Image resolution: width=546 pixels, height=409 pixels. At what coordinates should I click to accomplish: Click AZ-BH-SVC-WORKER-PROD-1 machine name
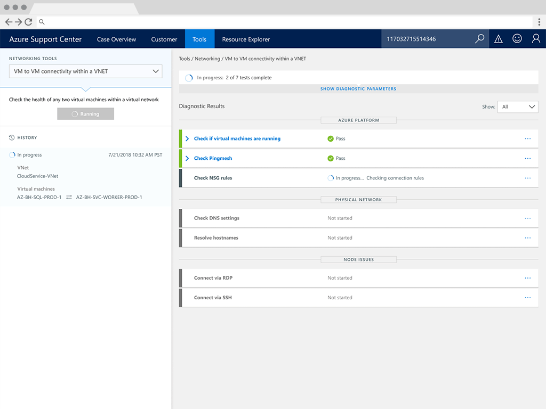(109, 197)
